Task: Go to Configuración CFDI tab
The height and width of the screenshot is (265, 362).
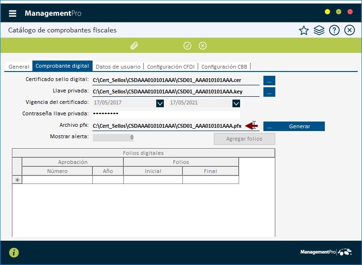Action: point(171,67)
